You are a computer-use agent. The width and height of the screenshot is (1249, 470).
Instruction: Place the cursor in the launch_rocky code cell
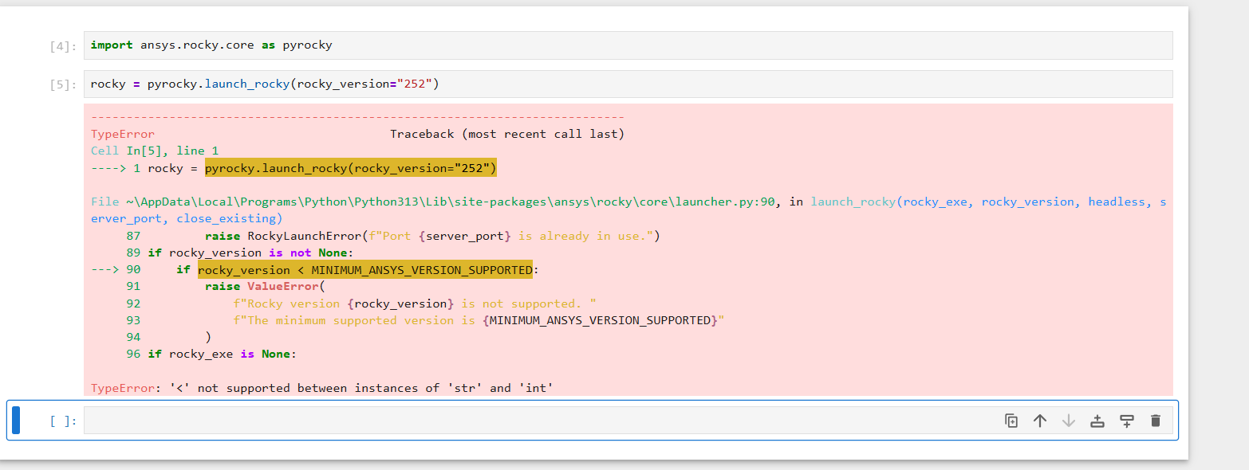point(628,84)
